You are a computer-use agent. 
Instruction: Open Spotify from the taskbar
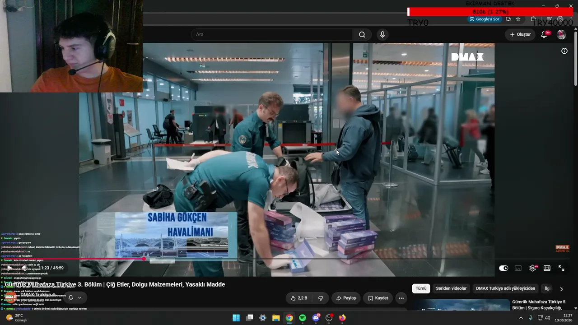click(303, 318)
